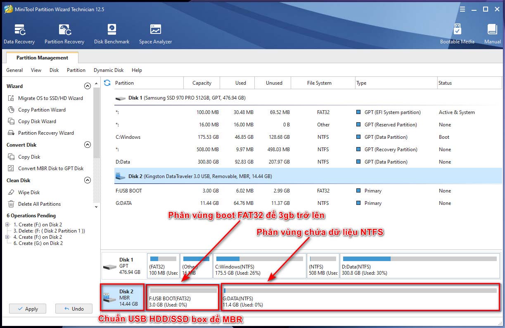
Task: Collapse the Convert Disk section
Action: pos(87,145)
